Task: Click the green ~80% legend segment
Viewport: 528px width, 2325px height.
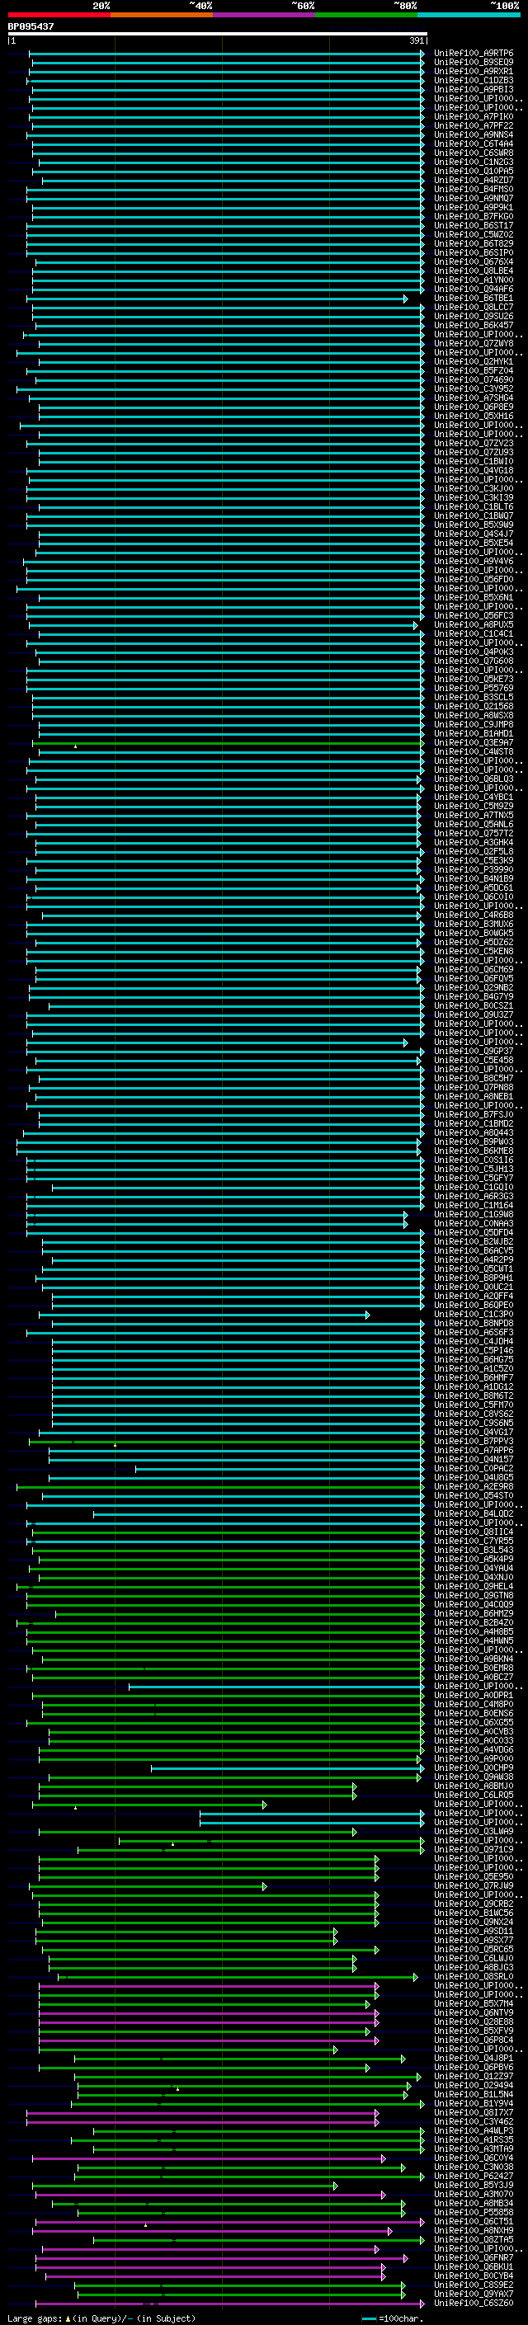Action: click(x=366, y=15)
